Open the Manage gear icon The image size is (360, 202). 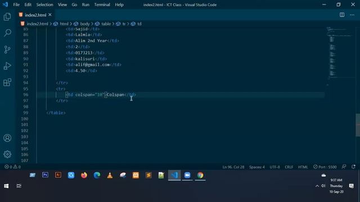(x=7, y=154)
